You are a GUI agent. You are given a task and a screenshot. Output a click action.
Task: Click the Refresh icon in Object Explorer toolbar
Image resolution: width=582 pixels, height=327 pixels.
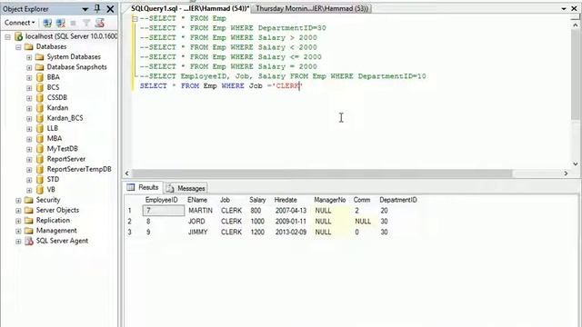pos(99,23)
